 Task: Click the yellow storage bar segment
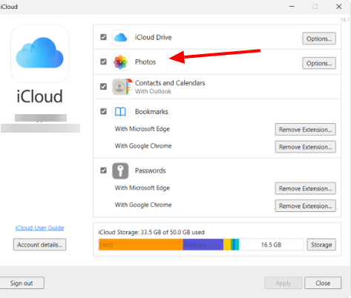(x=227, y=245)
